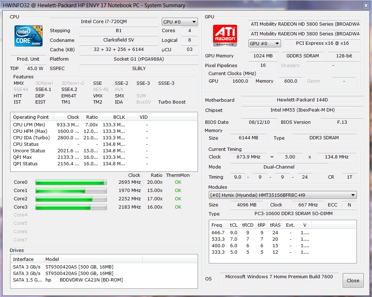
Task: Click the tCL column header
Action: tap(234, 225)
